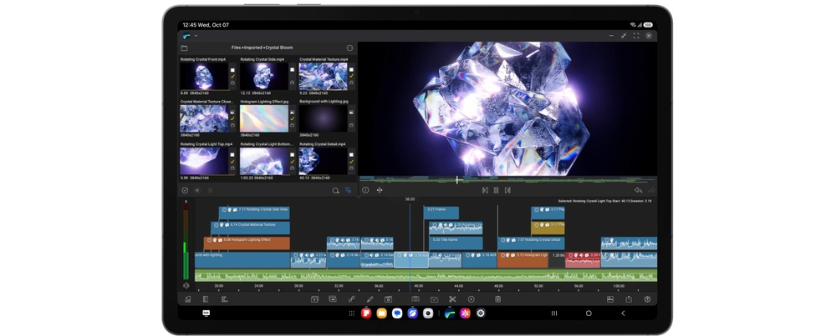836x336 pixels.
Task: Pause the preview playback
Action: [497, 190]
